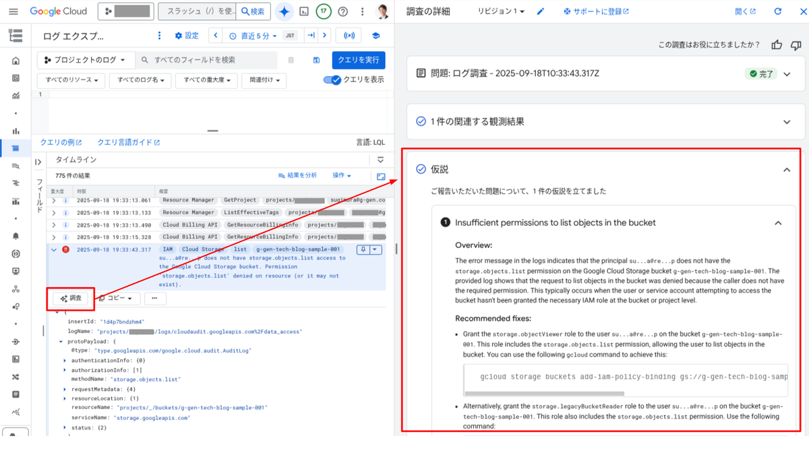Viewport: 809px width, 455px height.
Task: Click the header Search (検索) button
Action: pyautogui.click(x=253, y=11)
